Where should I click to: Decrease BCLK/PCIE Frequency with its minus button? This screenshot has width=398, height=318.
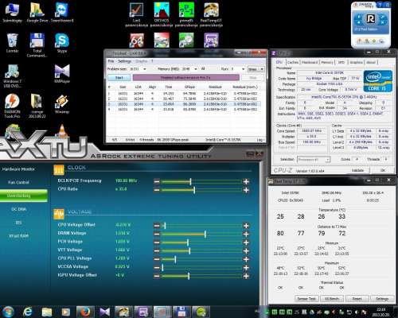click(x=157, y=181)
